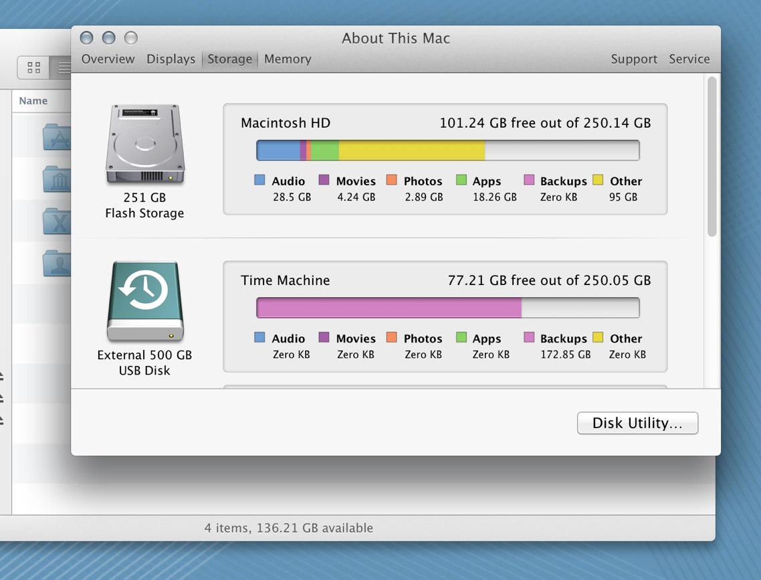The height and width of the screenshot is (580, 761).
Task: Select the list view button in Finder window
Action: 62,68
